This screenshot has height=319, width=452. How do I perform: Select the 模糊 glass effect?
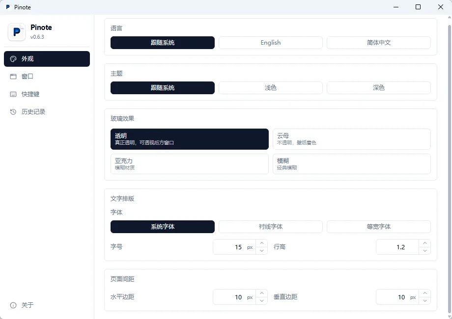(352, 164)
